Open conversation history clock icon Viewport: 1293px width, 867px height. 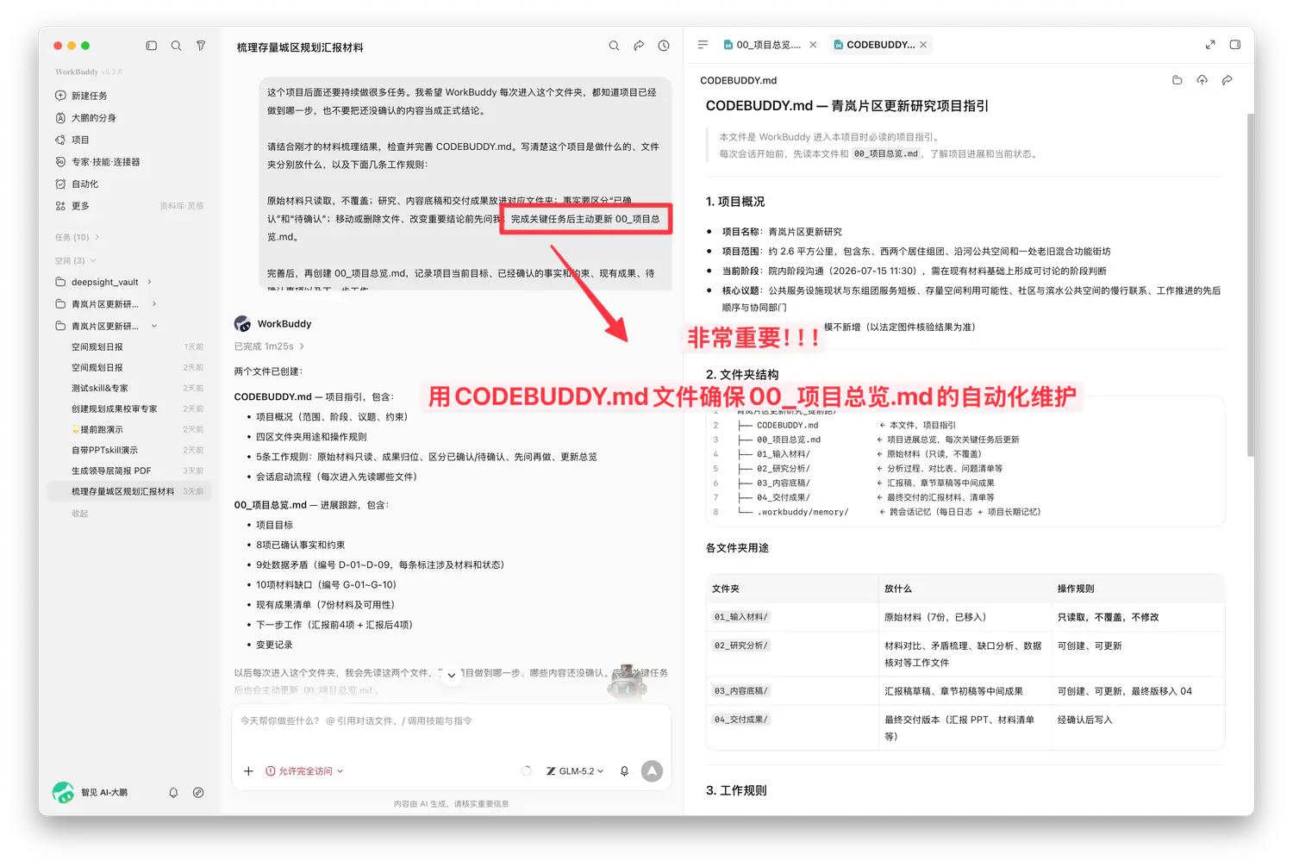coord(664,46)
